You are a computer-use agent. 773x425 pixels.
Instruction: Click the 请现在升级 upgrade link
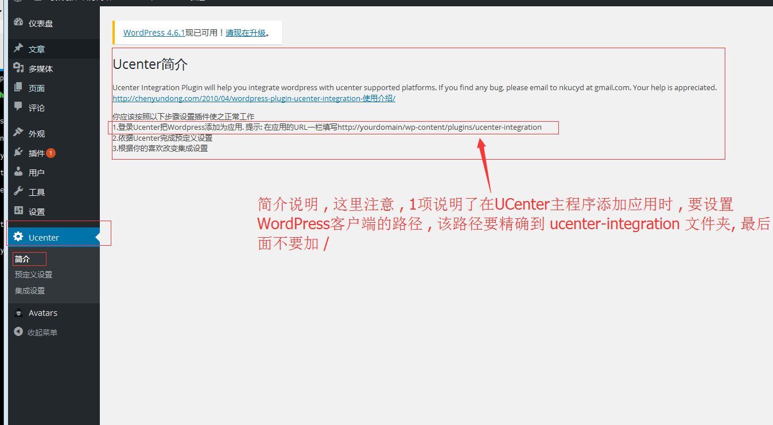246,33
